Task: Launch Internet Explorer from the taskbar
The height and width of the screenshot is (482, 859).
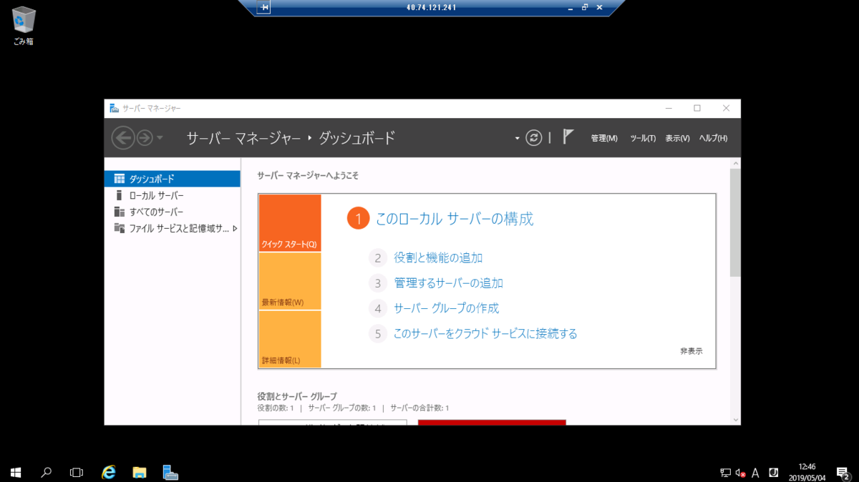Action: [108, 472]
